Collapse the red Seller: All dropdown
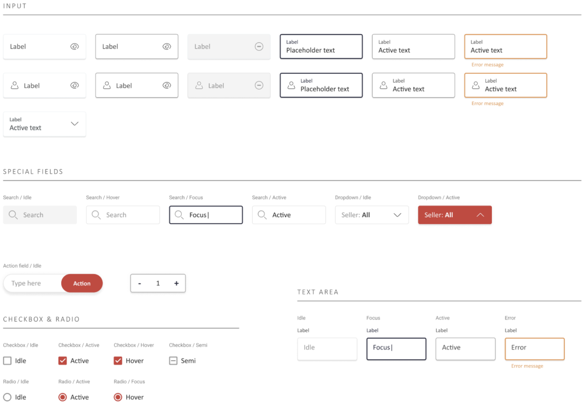This screenshot has height=411, width=583. point(480,215)
